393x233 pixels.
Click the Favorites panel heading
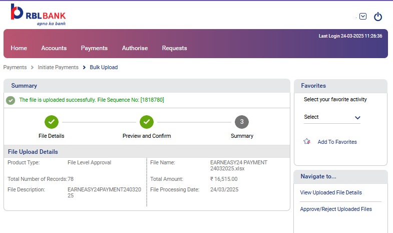click(x=313, y=86)
